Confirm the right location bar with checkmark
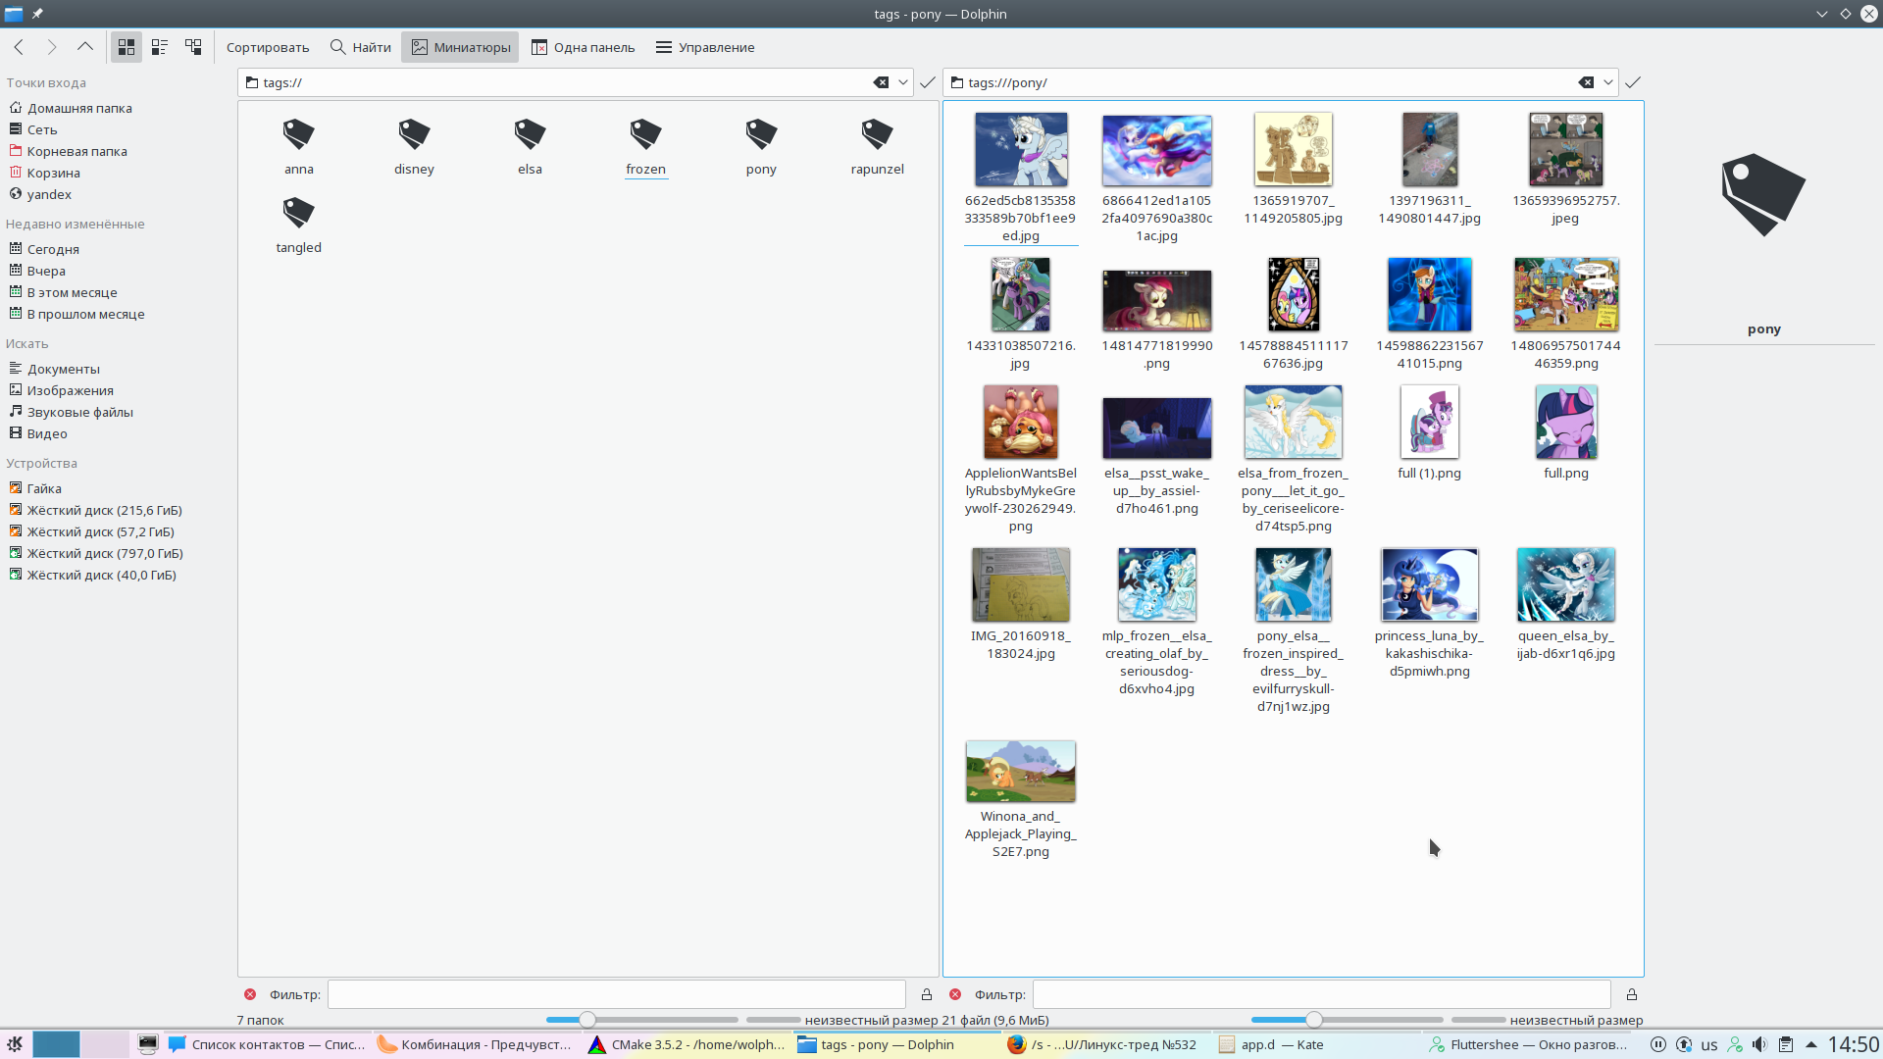The height and width of the screenshot is (1059, 1883). pos(1633,82)
